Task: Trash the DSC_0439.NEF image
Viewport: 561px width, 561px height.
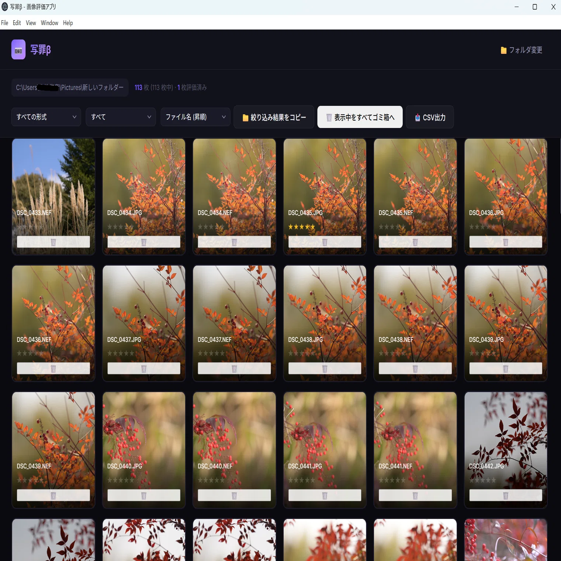Action: [53, 495]
